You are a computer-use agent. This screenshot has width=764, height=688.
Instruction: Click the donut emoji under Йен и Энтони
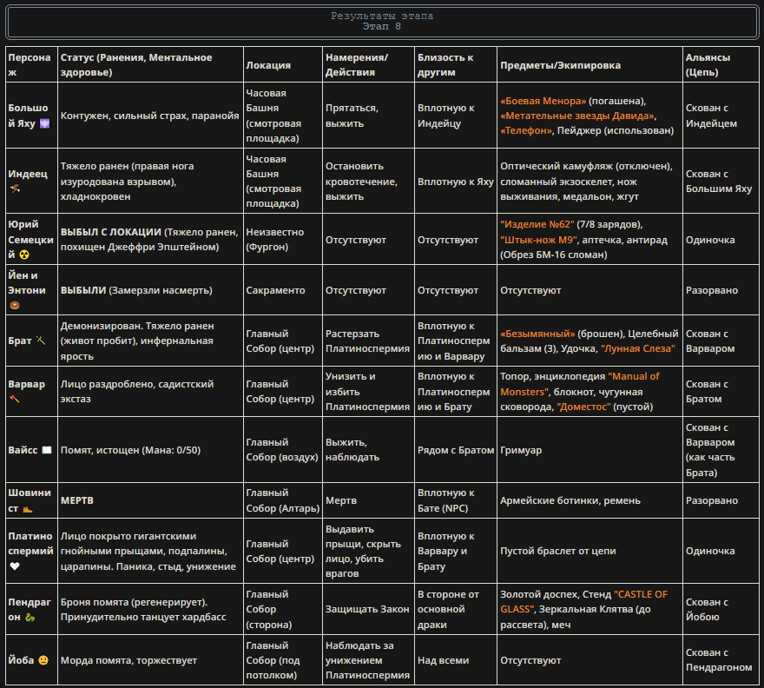pyautogui.click(x=15, y=305)
